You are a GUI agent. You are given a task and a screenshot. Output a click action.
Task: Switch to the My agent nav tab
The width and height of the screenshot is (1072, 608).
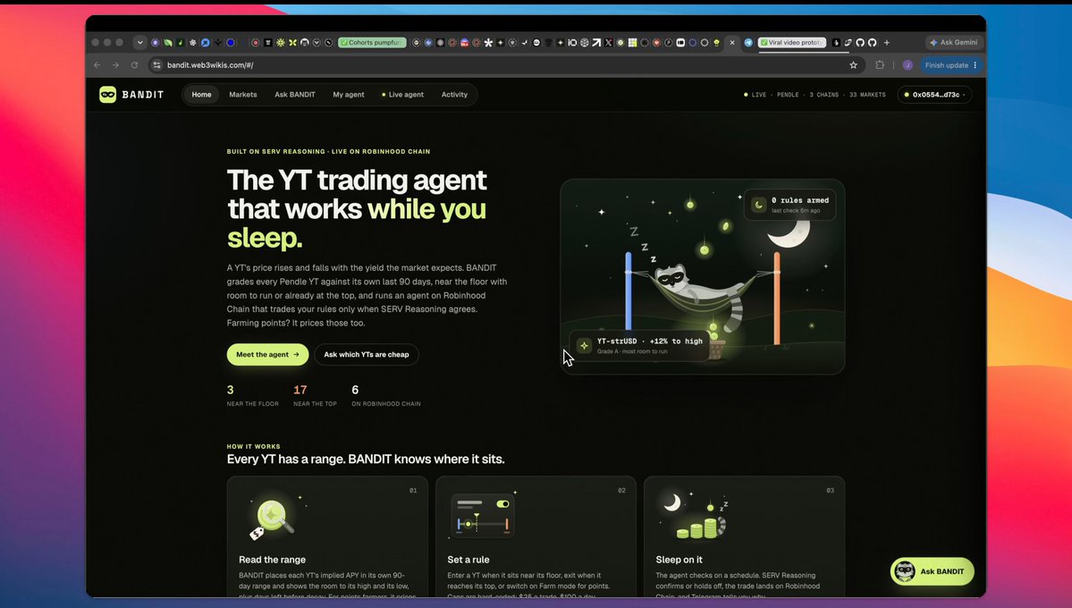(349, 95)
